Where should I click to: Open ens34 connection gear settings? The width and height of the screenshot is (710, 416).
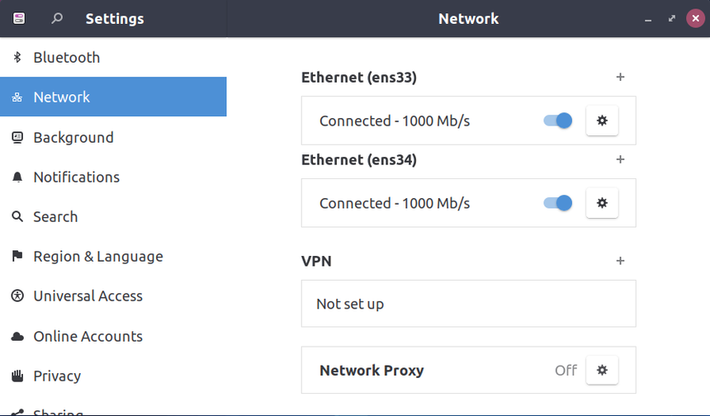[602, 203]
